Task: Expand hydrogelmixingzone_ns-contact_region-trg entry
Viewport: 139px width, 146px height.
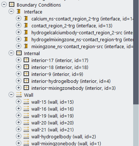Action: [x=19, y=39]
